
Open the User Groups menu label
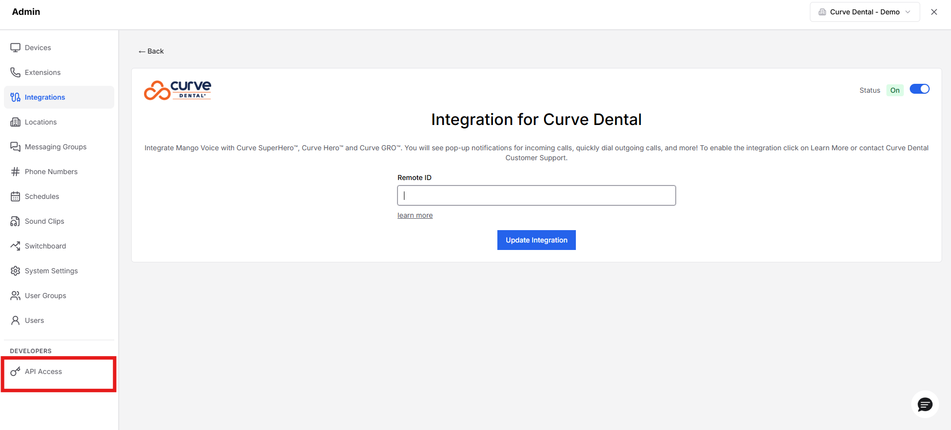(45, 296)
